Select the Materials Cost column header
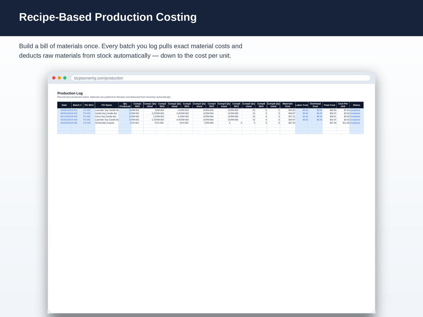423x317 pixels. point(288,105)
